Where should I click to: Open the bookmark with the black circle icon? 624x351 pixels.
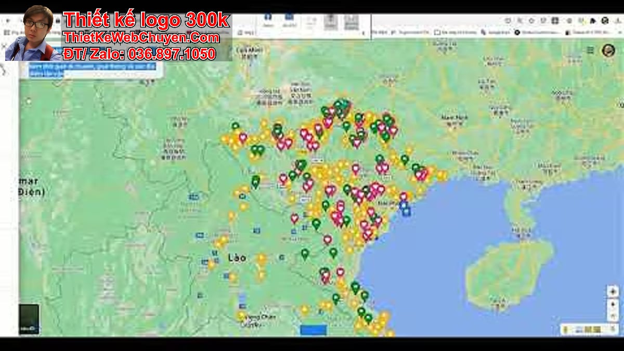point(517,32)
